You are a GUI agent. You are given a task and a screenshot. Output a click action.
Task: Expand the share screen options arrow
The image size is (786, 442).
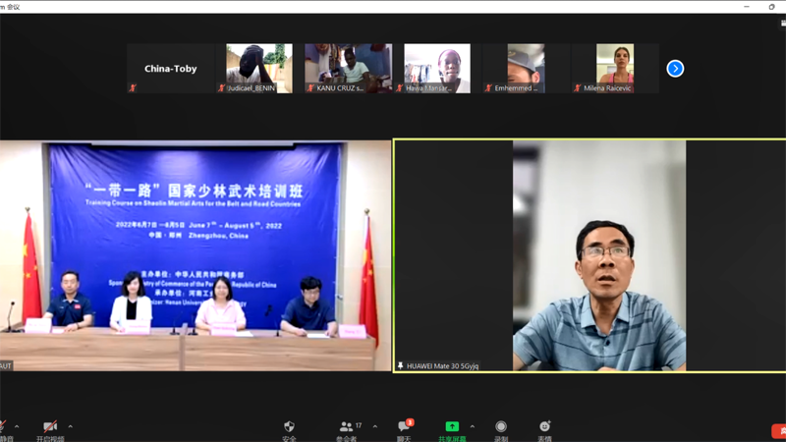point(472,427)
